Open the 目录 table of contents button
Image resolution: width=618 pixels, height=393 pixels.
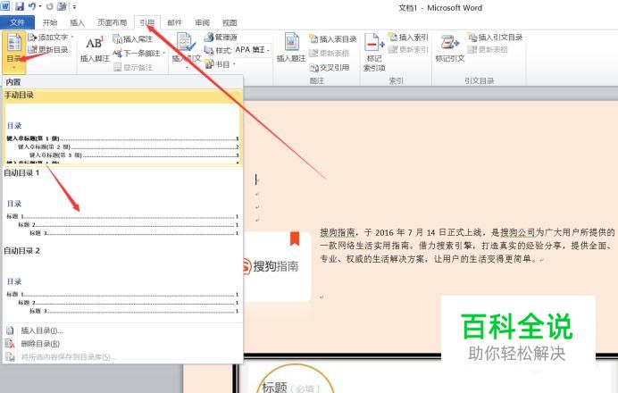(x=14, y=52)
